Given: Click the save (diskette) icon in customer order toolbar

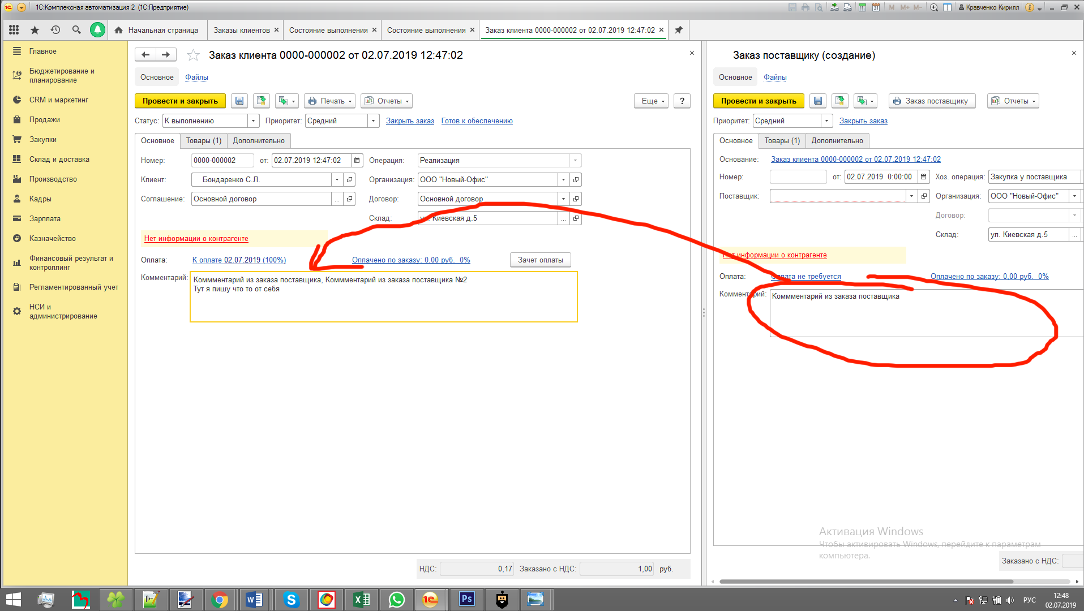Looking at the screenshot, I should pyautogui.click(x=239, y=101).
